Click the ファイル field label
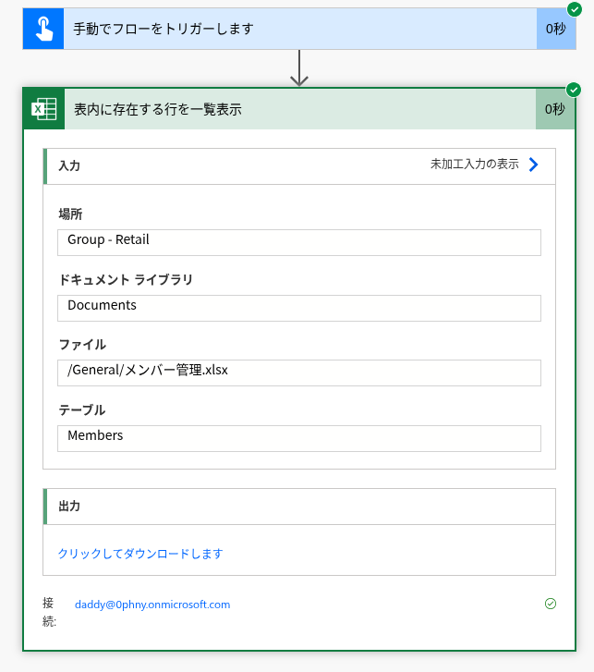The image size is (594, 672). point(82,345)
